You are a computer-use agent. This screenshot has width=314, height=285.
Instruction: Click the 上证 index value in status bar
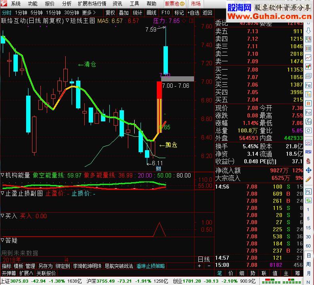click(x=19, y=281)
